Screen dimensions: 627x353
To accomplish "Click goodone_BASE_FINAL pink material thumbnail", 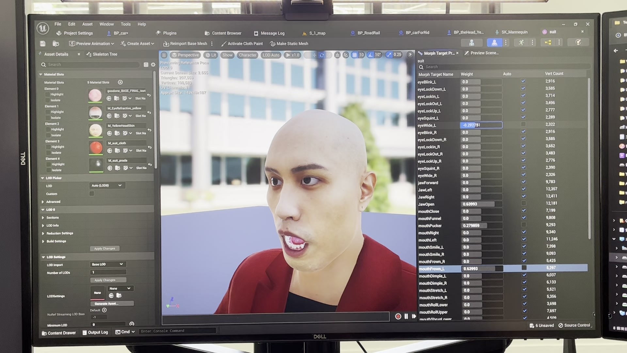I will point(95,95).
